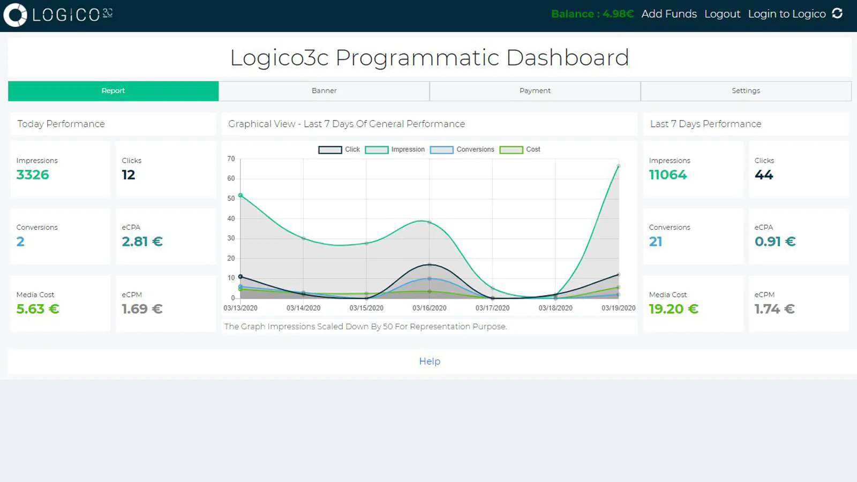Click last 7 days Clicks value 44
The height and width of the screenshot is (482, 857).
click(x=764, y=175)
